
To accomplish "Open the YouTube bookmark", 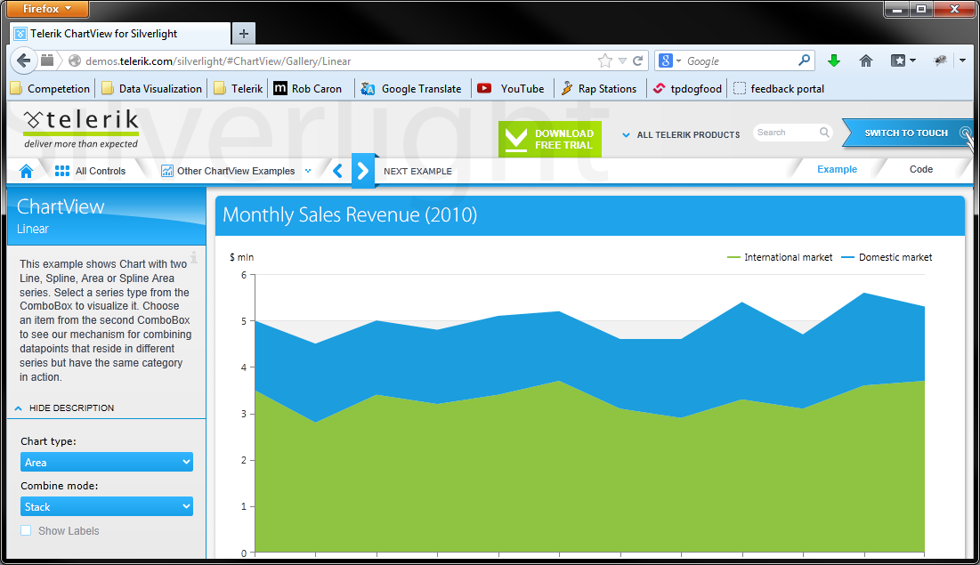I will 511,89.
